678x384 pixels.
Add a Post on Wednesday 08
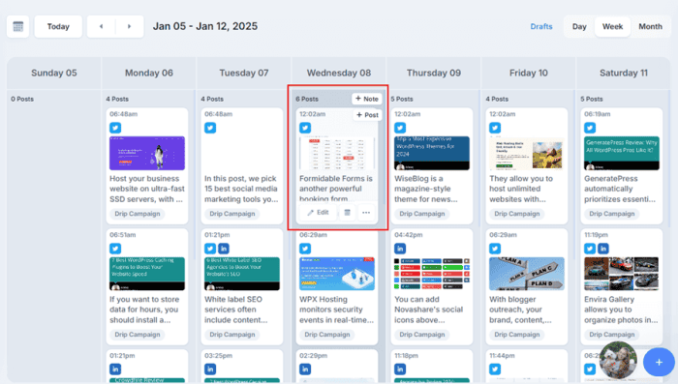367,115
